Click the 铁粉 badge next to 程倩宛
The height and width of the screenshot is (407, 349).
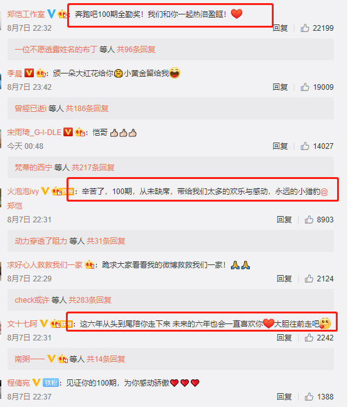[x=51, y=383]
